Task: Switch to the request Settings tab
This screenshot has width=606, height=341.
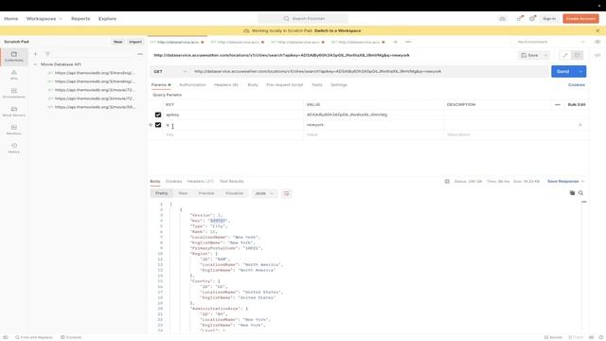Action: (339, 84)
